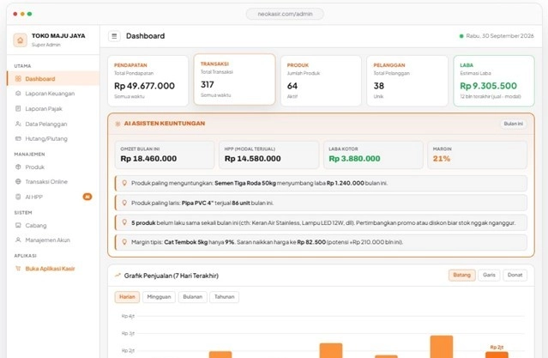Open the Pendapatan summary card
This screenshot has width=548, height=358.
coord(148,81)
